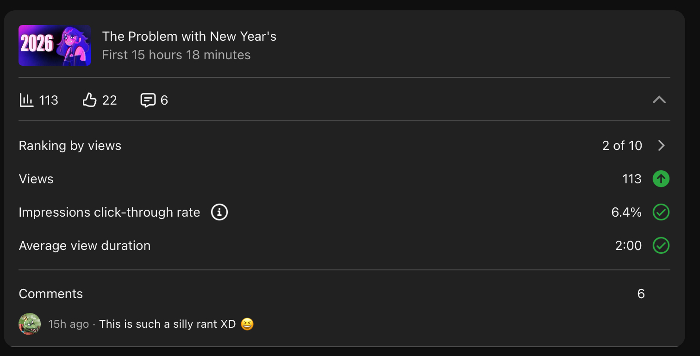This screenshot has height=356, width=700.
Task: Open ranking details via right chevron
Action: [661, 145]
